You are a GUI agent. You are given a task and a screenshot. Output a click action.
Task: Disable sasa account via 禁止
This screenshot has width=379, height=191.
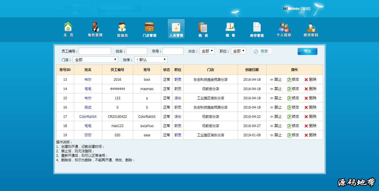click(x=276, y=135)
